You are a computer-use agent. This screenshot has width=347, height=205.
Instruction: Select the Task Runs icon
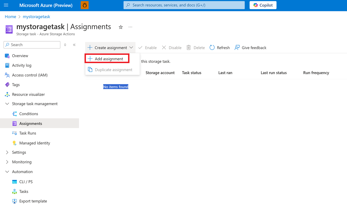click(15, 133)
